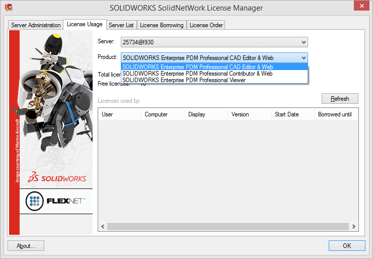Open the License Borrowing tab

click(x=162, y=25)
